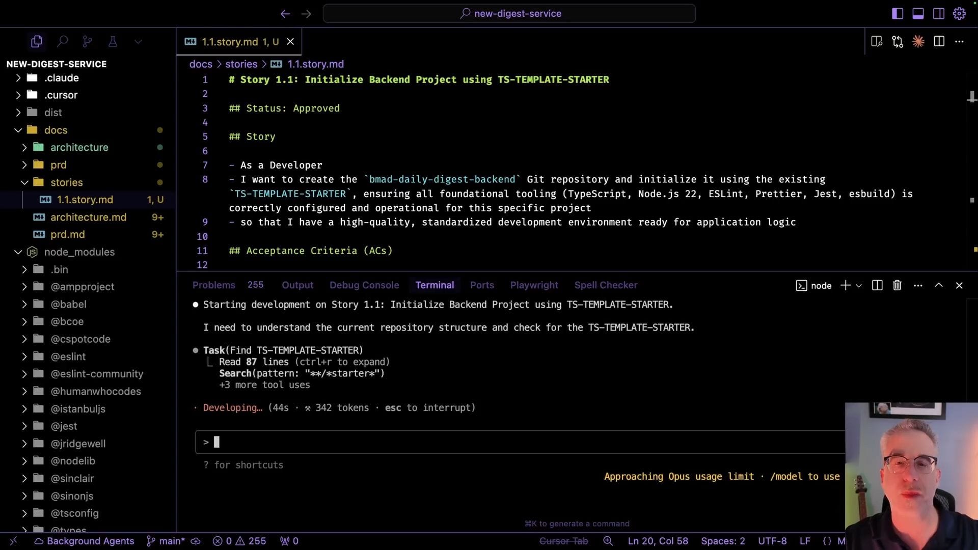
Task: Split the editor to the right
Action: (939, 41)
